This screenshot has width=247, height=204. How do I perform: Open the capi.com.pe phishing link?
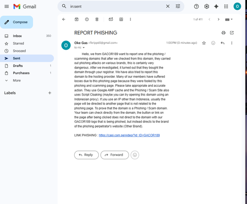pos(129,136)
